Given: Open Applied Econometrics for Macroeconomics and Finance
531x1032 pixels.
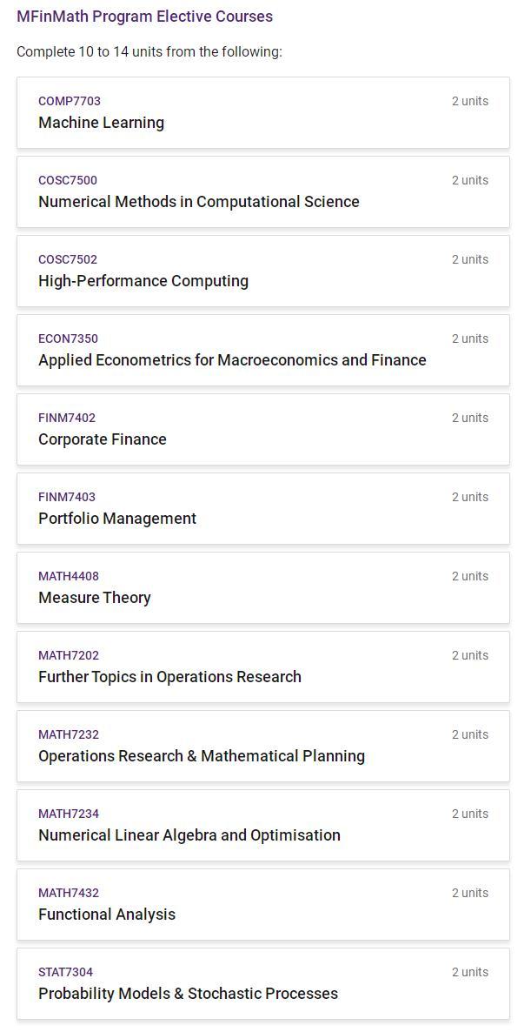Looking at the screenshot, I should [x=262, y=350].
